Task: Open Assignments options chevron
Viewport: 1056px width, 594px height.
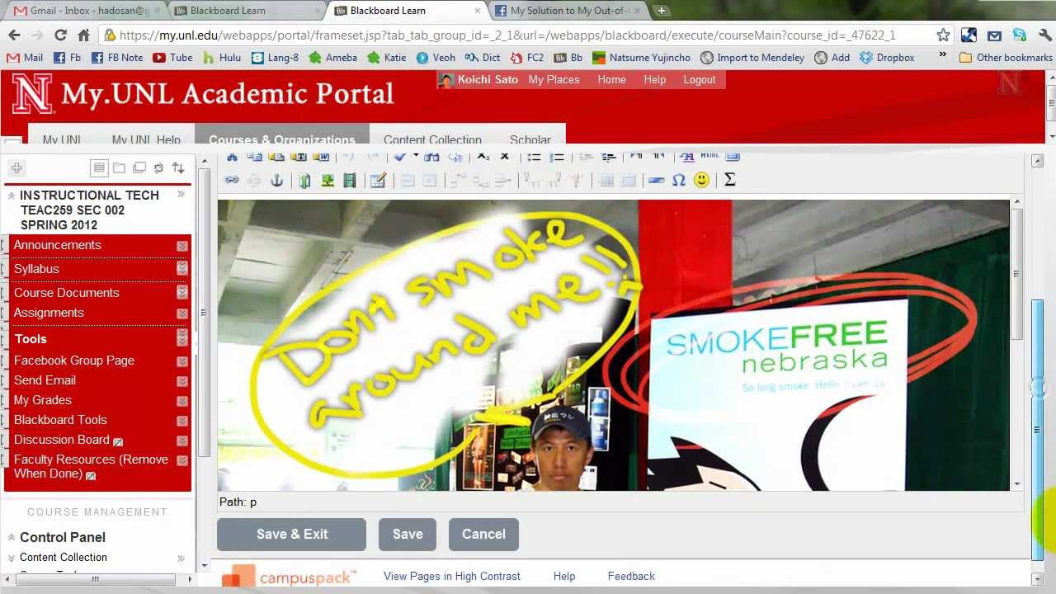Action: click(x=181, y=313)
